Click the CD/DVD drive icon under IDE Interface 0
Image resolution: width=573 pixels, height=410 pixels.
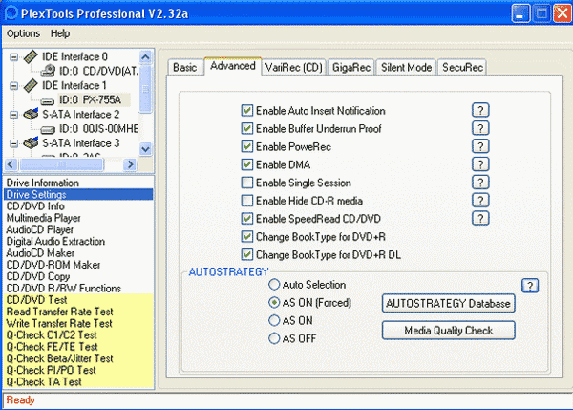pos(48,71)
